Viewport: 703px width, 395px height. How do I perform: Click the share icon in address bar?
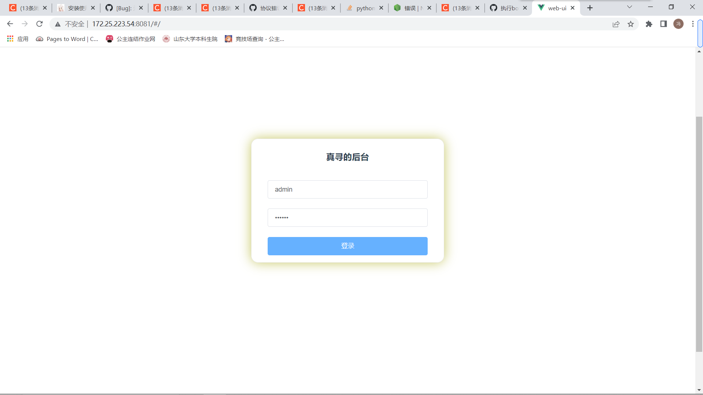pos(616,24)
